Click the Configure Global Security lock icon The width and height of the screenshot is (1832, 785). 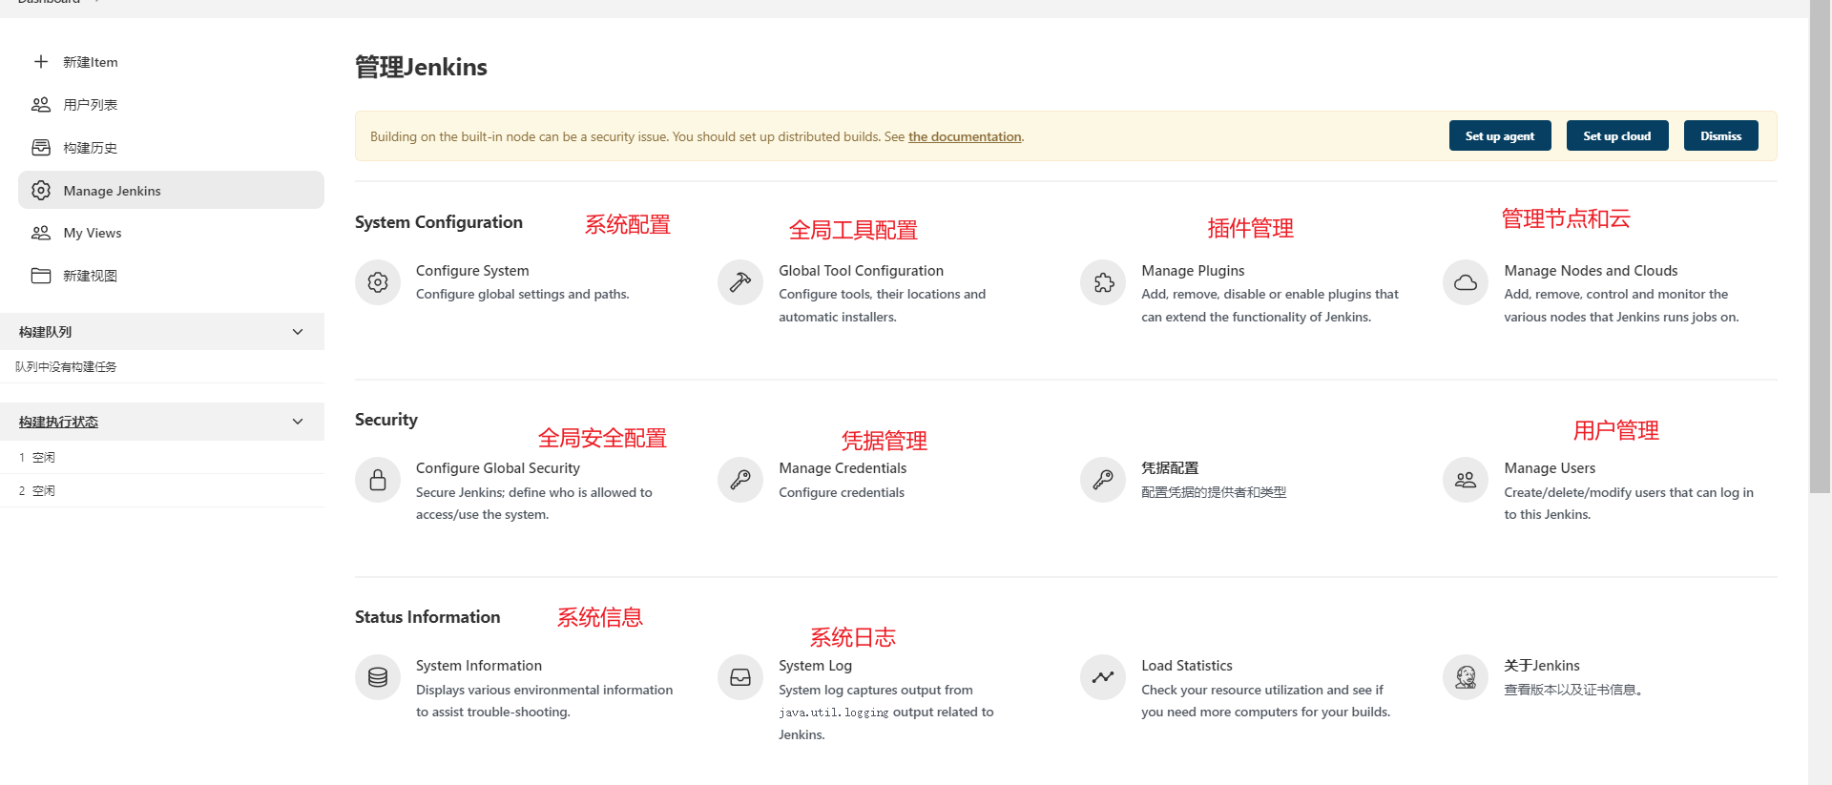[x=378, y=480]
